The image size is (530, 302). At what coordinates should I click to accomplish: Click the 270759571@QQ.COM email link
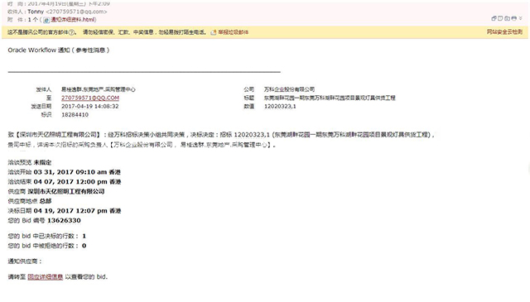[90, 98]
